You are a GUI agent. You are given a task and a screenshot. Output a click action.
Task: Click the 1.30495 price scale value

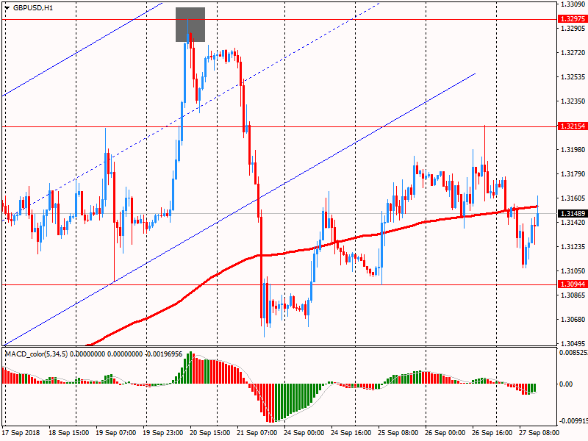pos(573,343)
